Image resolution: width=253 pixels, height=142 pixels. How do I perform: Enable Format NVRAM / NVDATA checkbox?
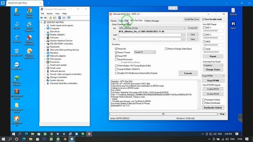pos(116,69)
